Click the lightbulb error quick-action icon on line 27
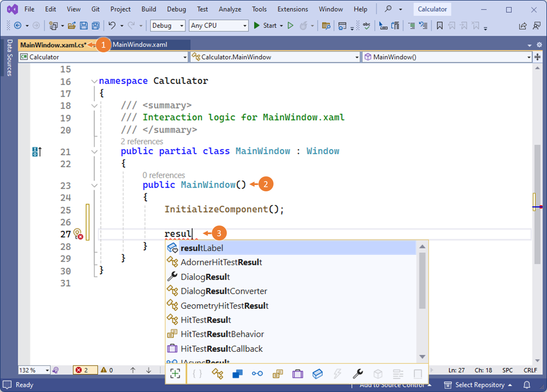The height and width of the screenshot is (392, 547). tap(78, 233)
